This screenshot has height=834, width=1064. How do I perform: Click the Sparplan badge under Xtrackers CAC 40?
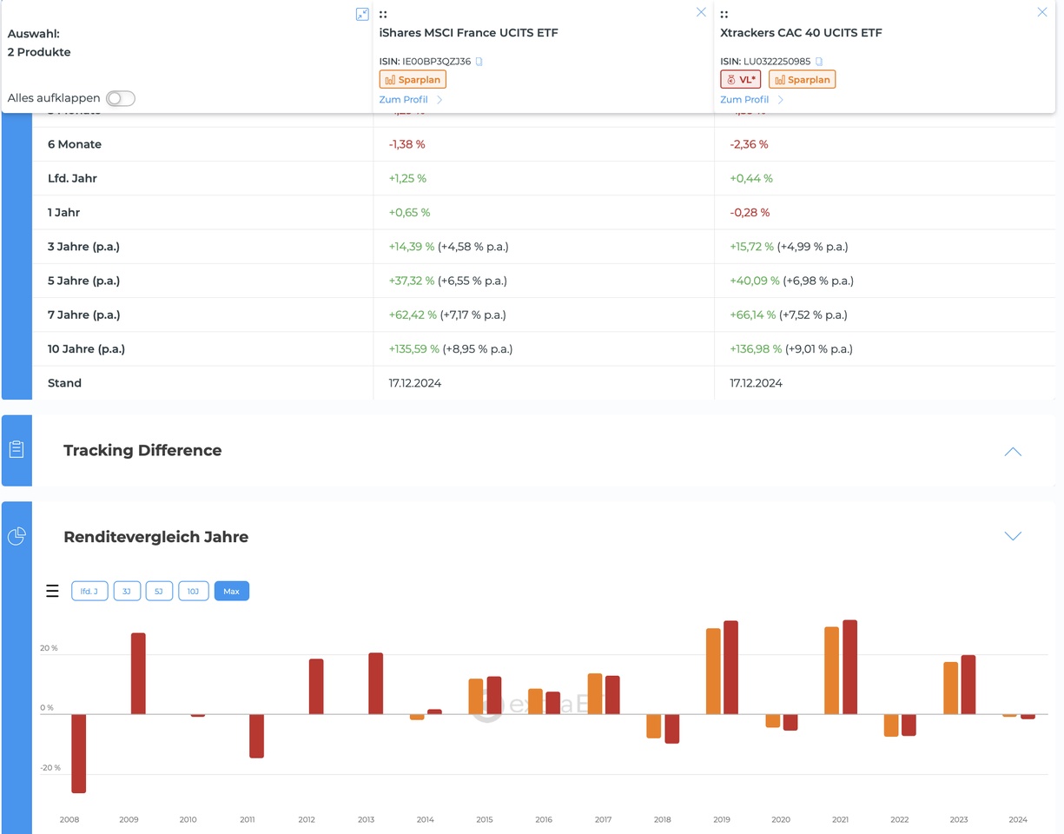[x=802, y=79]
